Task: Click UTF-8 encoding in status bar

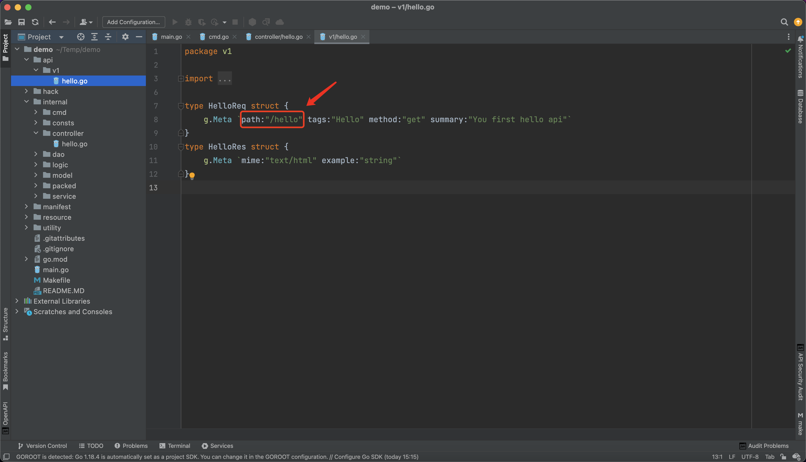Action: pyautogui.click(x=750, y=456)
